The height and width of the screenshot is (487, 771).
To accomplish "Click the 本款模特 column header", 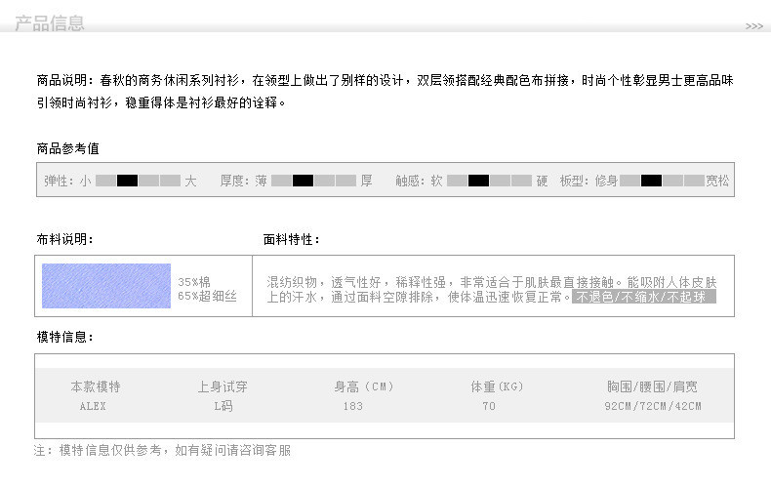I will 96,386.
